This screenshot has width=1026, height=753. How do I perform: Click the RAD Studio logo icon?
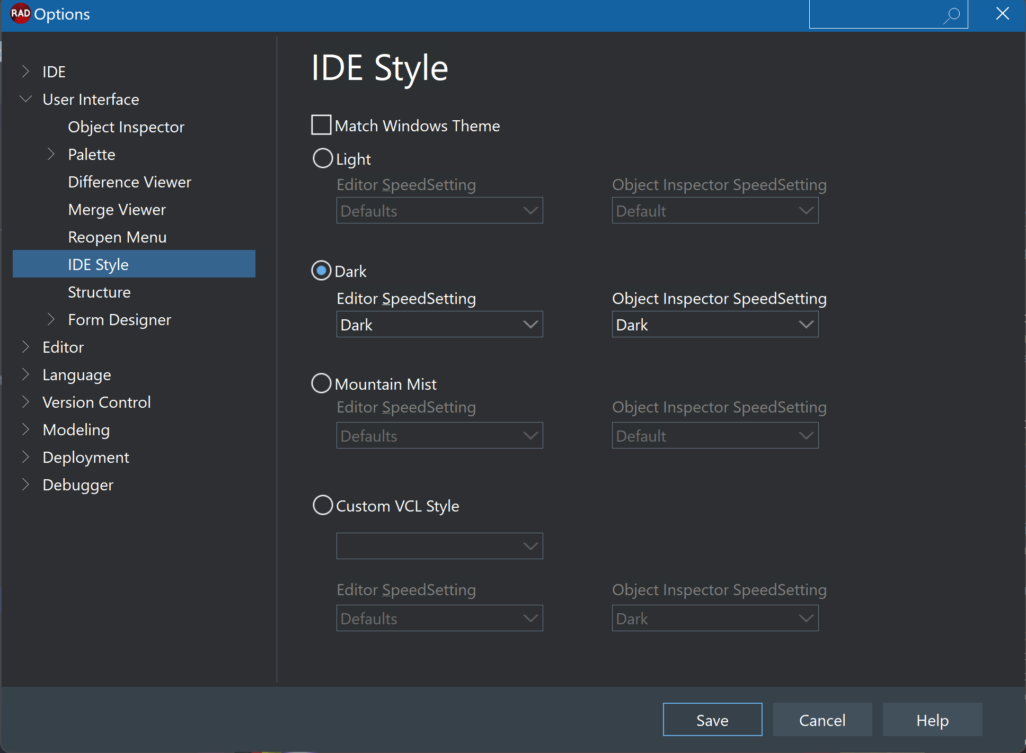point(20,13)
